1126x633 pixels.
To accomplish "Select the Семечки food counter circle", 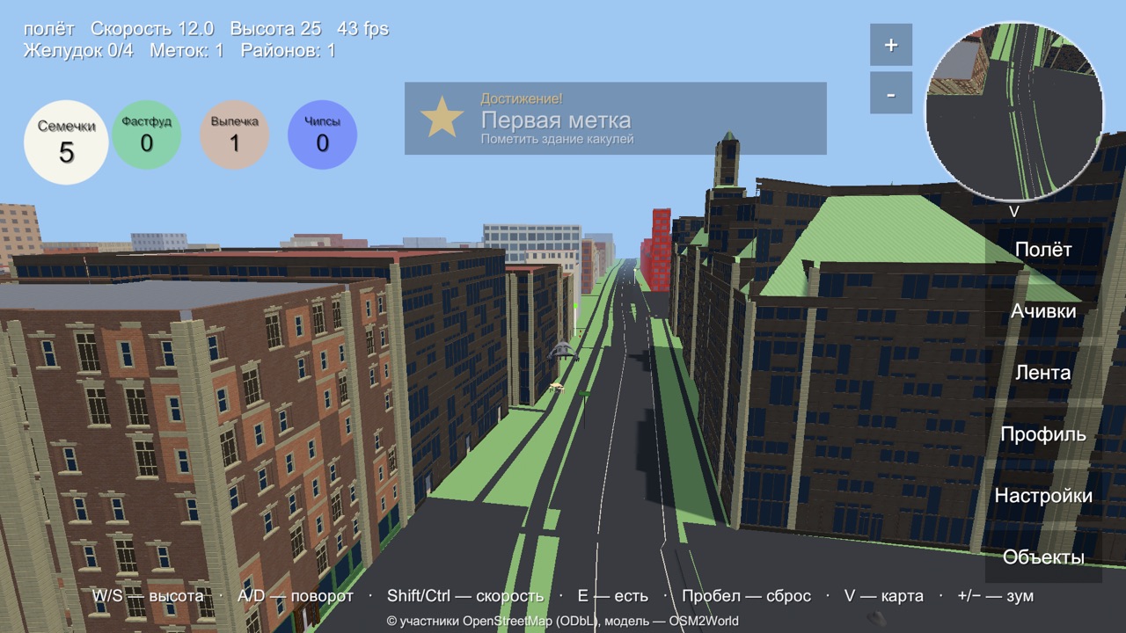I will (x=66, y=142).
